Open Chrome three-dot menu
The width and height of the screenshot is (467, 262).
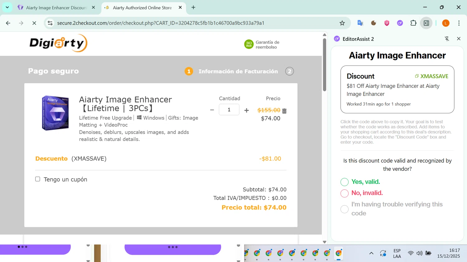coord(459,23)
